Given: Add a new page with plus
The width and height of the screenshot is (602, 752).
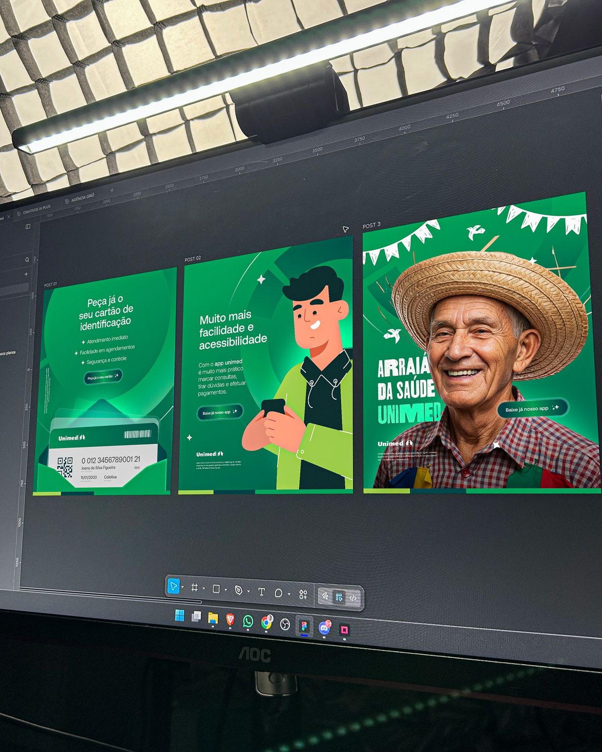Looking at the screenshot, I should point(27,274).
